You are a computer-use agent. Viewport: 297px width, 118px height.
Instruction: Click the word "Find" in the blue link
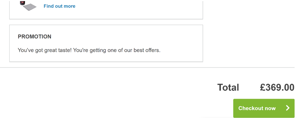[x=49, y=6]
